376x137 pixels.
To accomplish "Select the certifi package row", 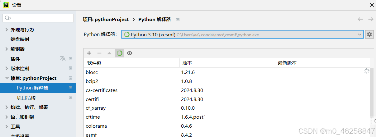I will [x=227, y=99].
